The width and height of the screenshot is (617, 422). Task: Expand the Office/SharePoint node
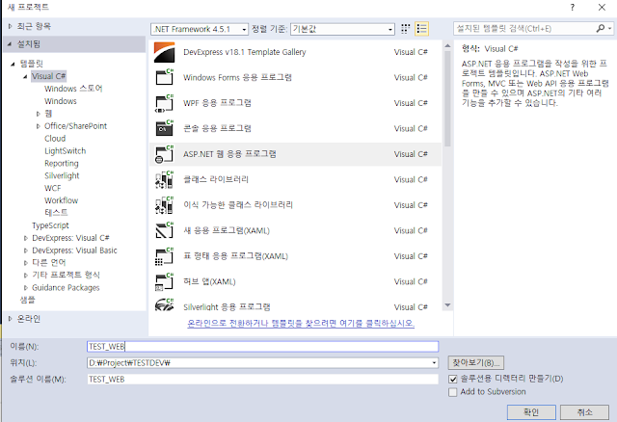pyautogui.click(x=39, y=126)
